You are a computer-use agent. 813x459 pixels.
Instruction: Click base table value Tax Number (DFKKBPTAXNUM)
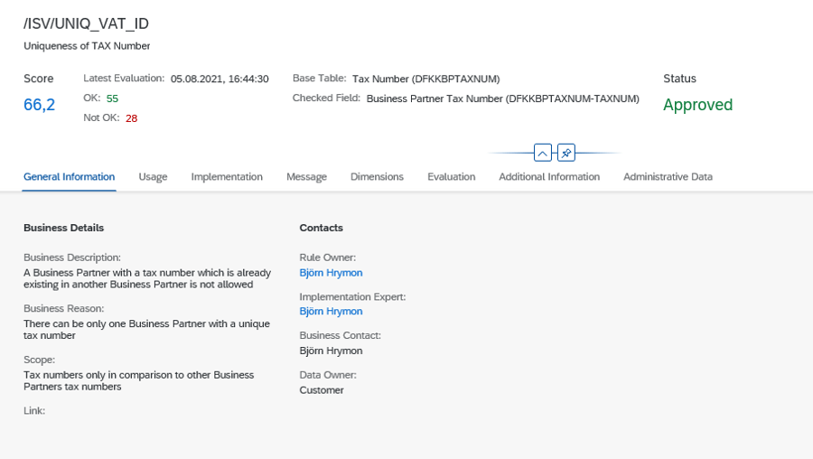click(x=426, y=79)
